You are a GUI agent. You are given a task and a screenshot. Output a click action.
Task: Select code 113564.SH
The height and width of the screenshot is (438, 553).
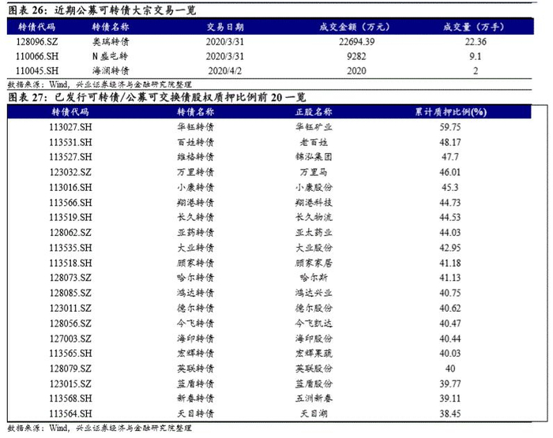point(70,414)
